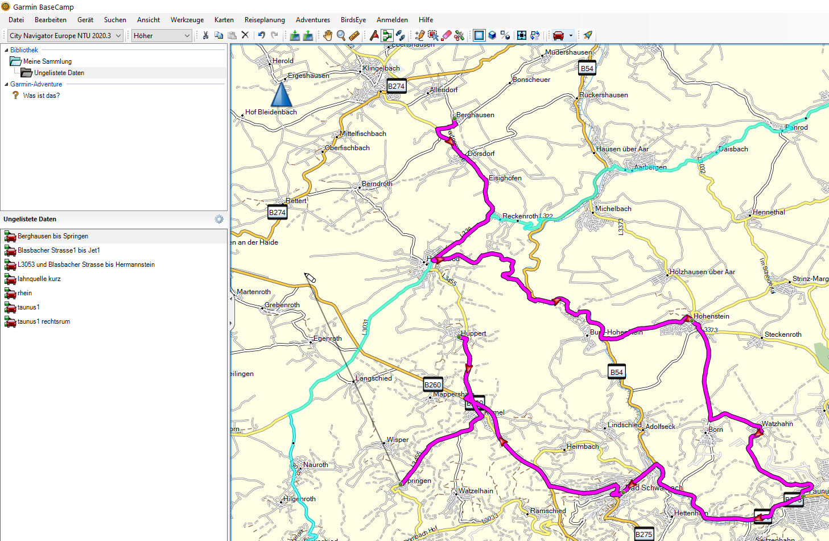Collapse the Bibliothek tree node
Image resolution: width=829 pixels, height=541 pixels.
[x=6, y=50]
